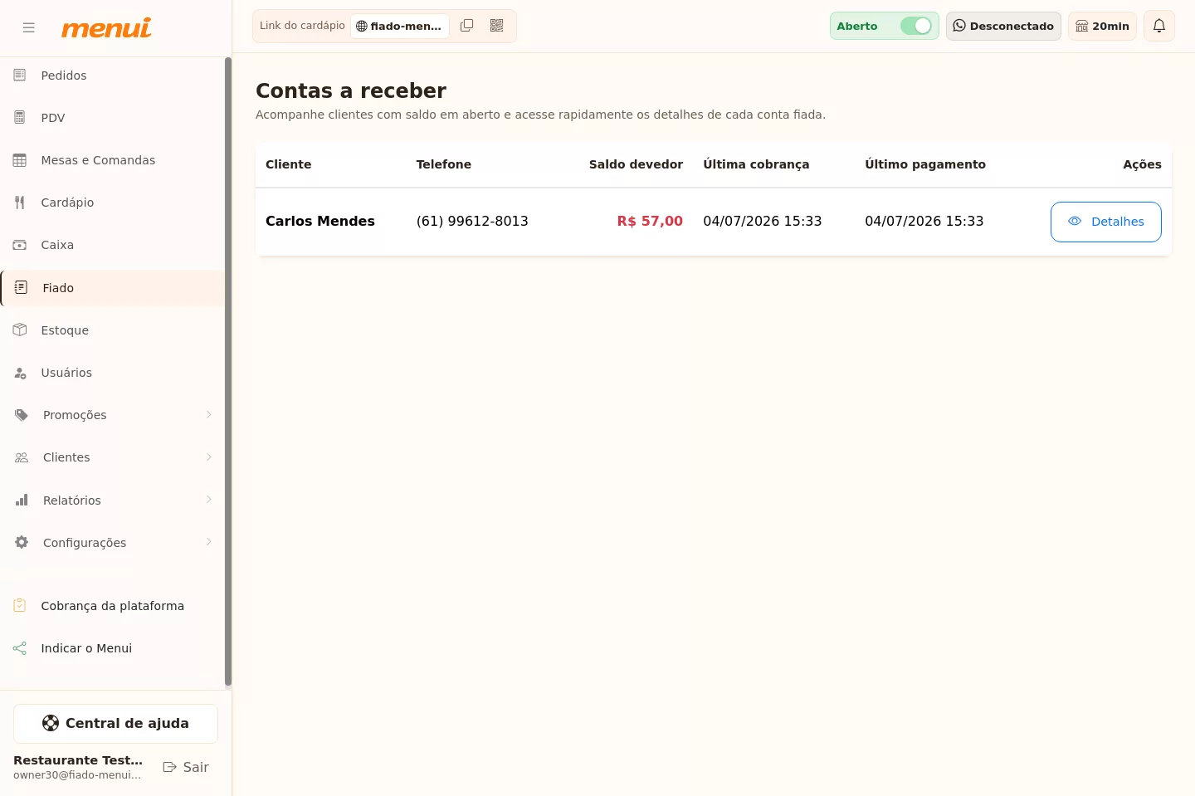Click the Desconectado WhatsApp button

click(x=1003, y=26)
